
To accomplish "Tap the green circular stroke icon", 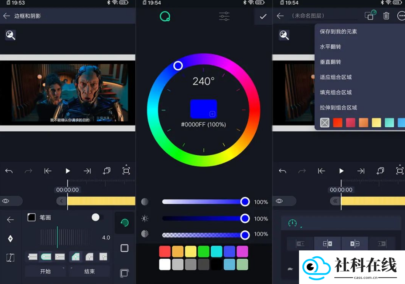I will (x=124, y=223).
